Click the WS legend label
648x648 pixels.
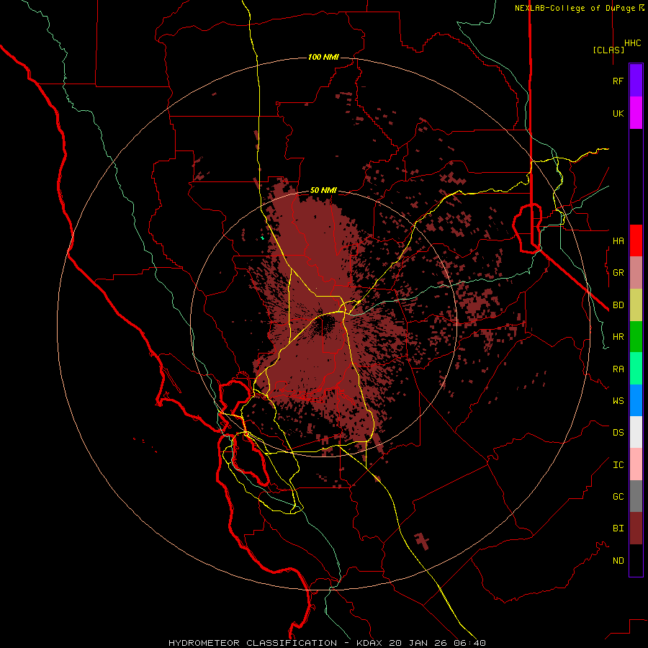[618, 400]
